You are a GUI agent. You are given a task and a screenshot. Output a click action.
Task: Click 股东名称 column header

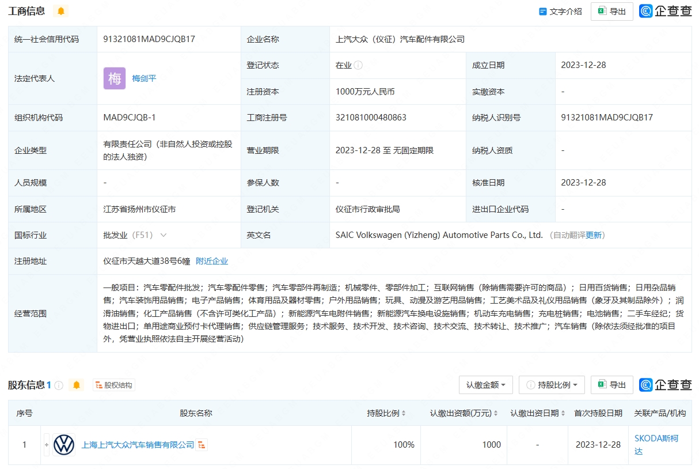[x=196, y=413]
